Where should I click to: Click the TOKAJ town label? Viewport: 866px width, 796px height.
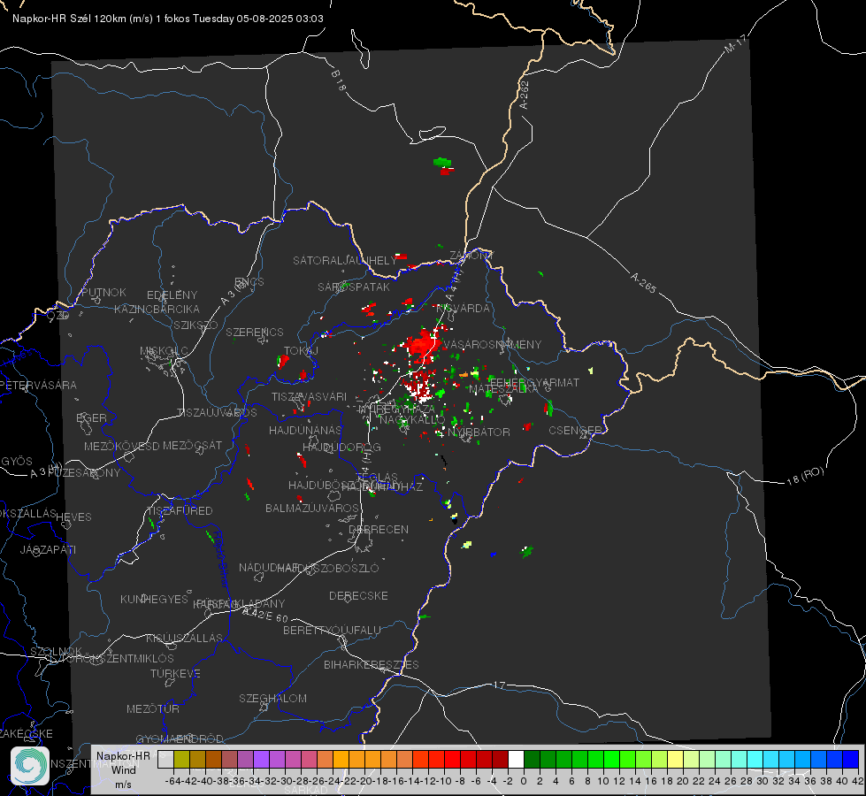(x=301, y=351)
